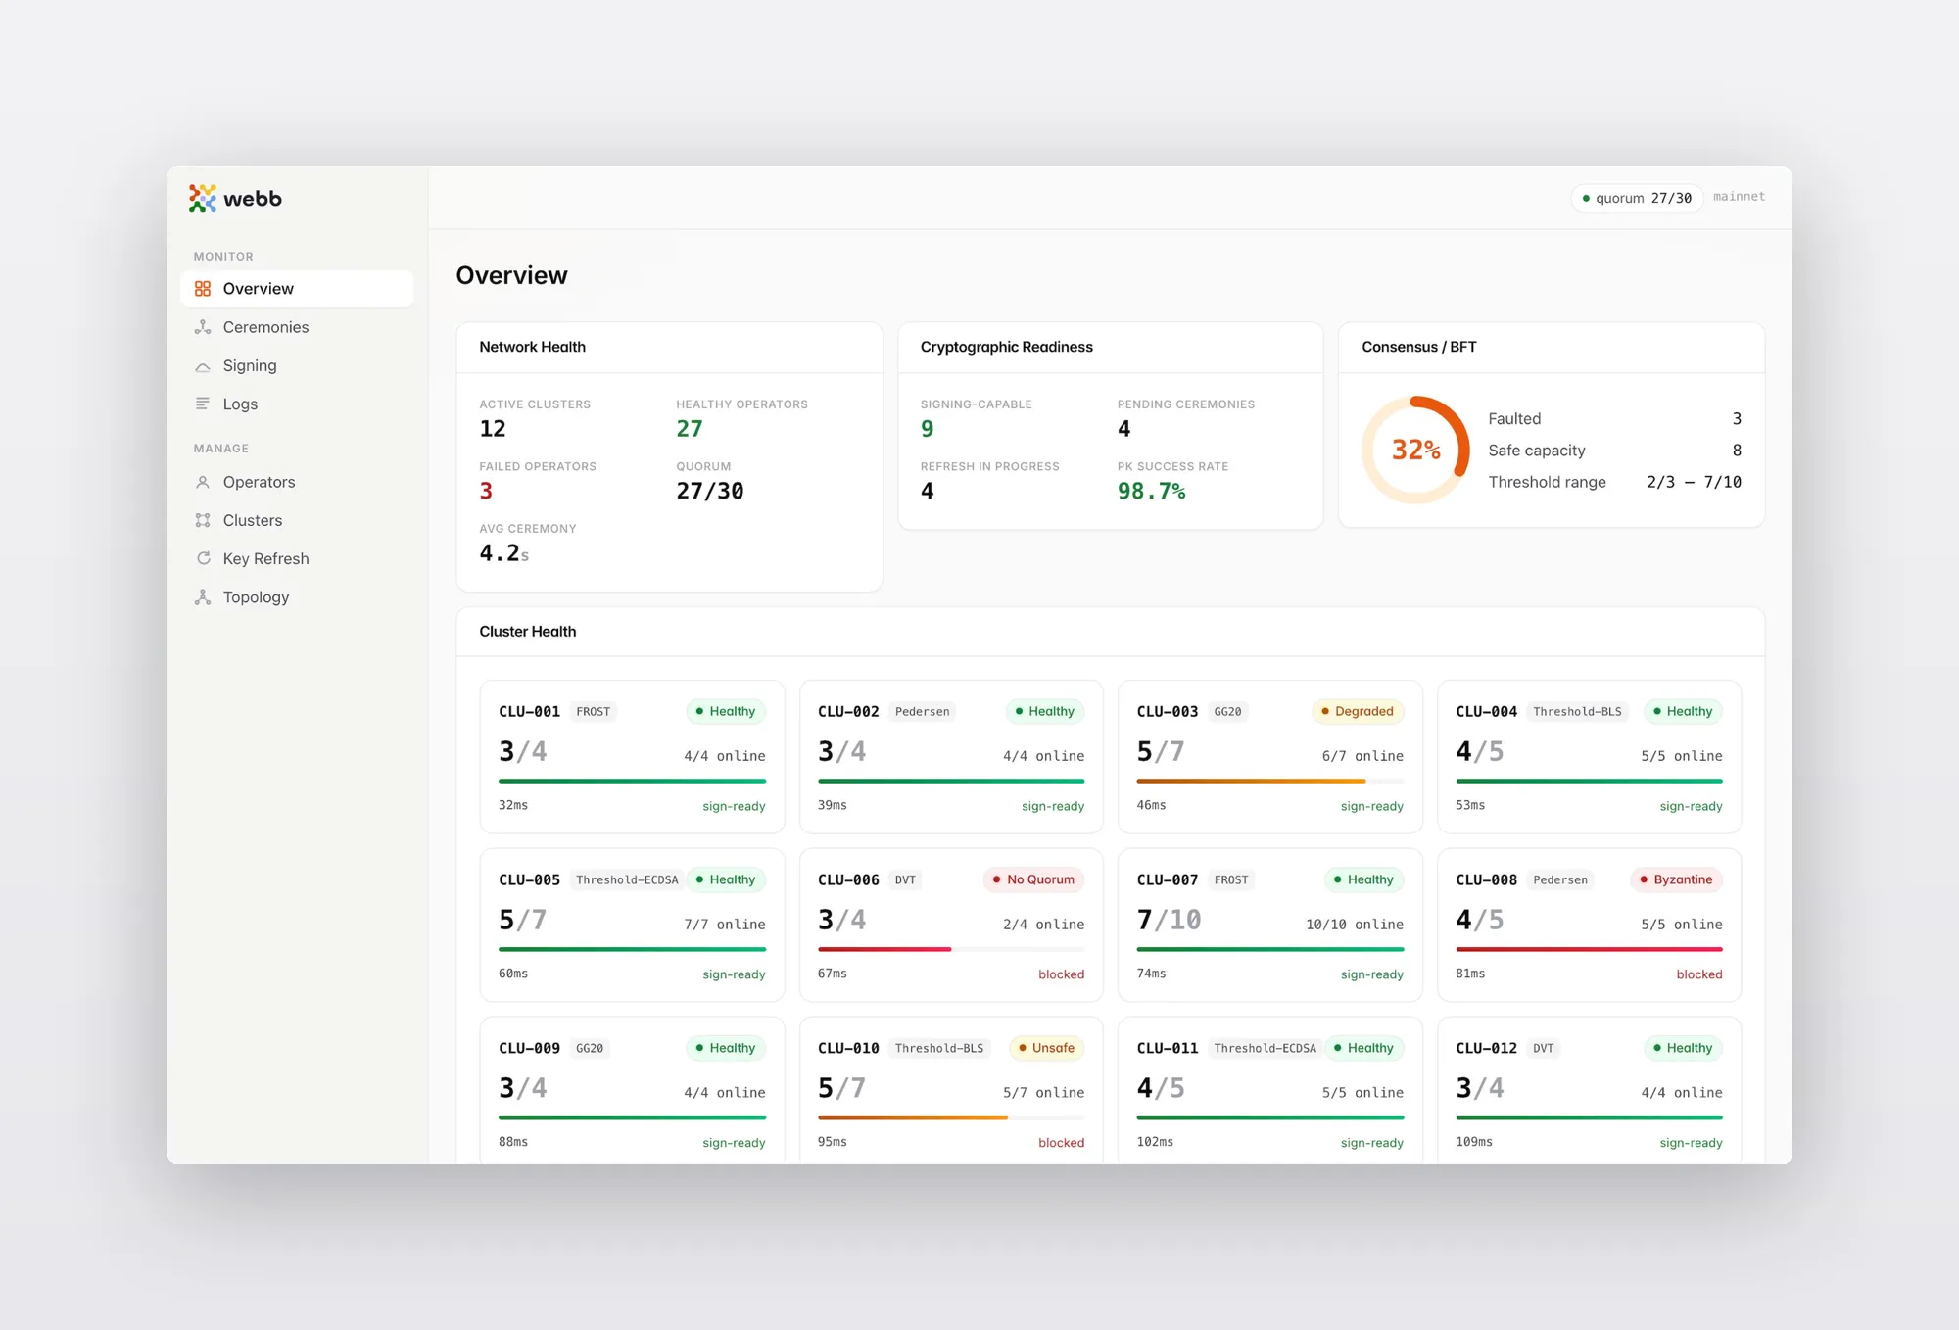This screenshot has width=1959, height=1330.
Task: Click the DVT tag on CLU-006
Action: (905, 880)
